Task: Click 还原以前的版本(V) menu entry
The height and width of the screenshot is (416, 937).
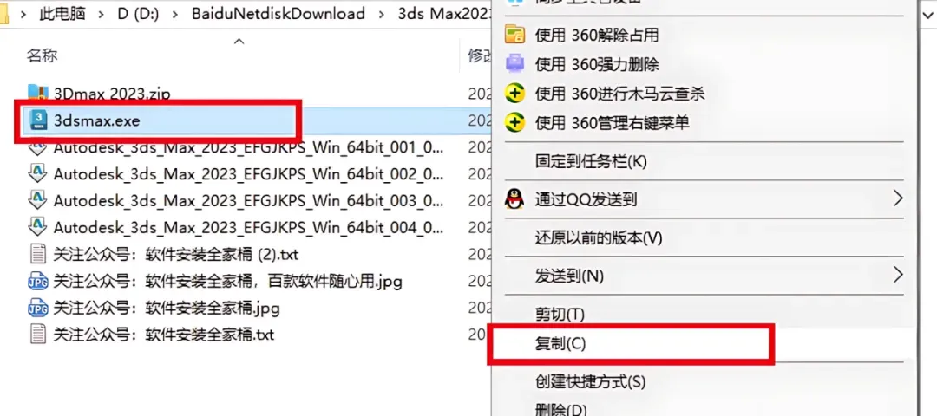Action: [599, 238]
